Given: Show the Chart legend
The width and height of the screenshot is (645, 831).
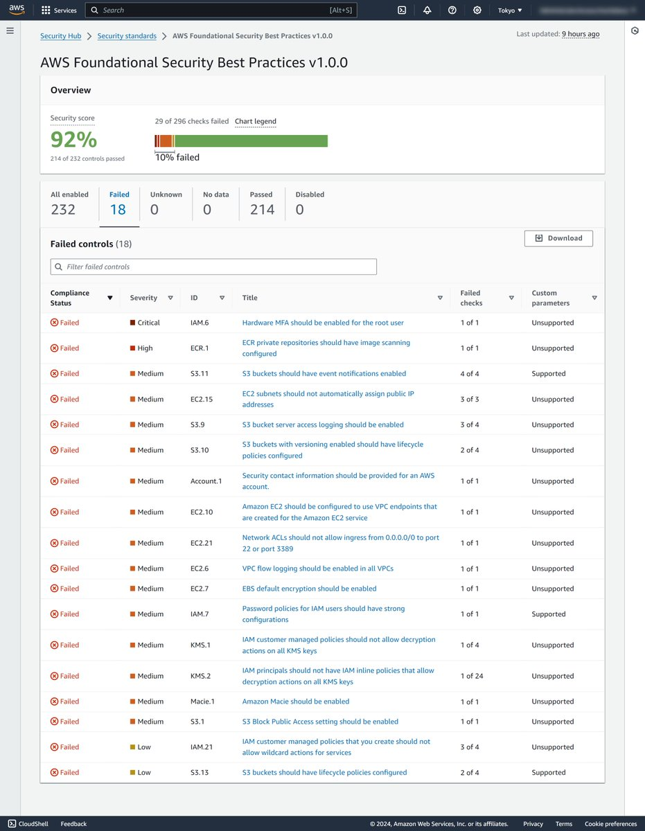Looking at the screenshot, I should point(255,121).
